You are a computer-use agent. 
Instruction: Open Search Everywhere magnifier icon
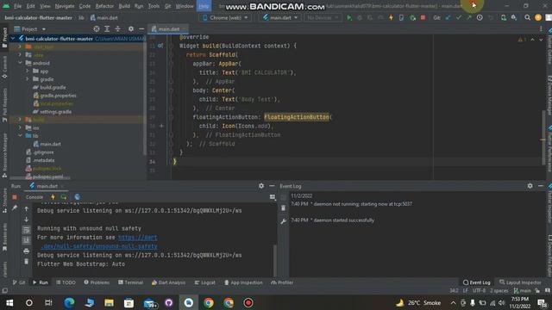click(527, 17)
